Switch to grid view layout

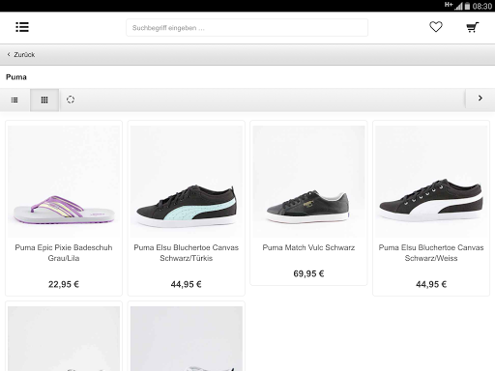[x=44, y=100]
